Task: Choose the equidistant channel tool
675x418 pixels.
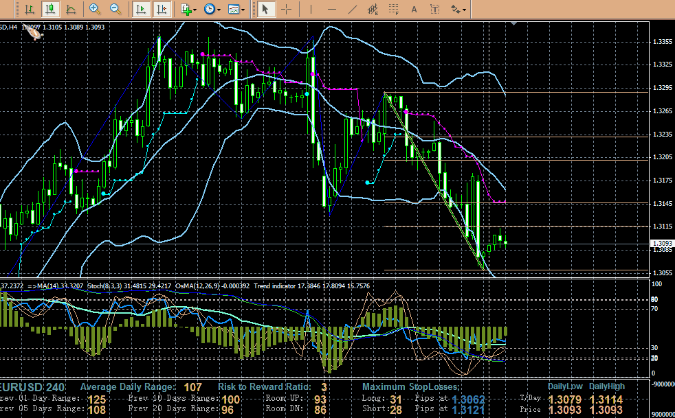Action: 373,10
